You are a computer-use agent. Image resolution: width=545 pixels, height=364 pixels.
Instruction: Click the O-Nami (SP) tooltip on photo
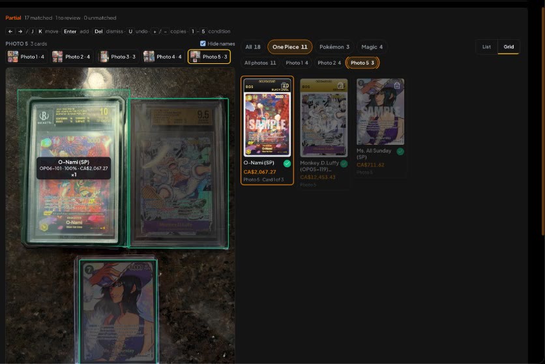click(74, 168)
